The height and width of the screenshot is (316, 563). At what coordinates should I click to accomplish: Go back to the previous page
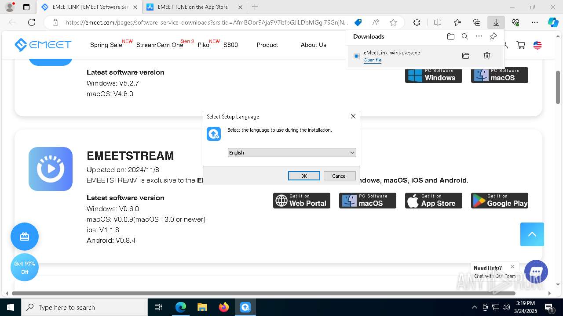coord(12,22)
